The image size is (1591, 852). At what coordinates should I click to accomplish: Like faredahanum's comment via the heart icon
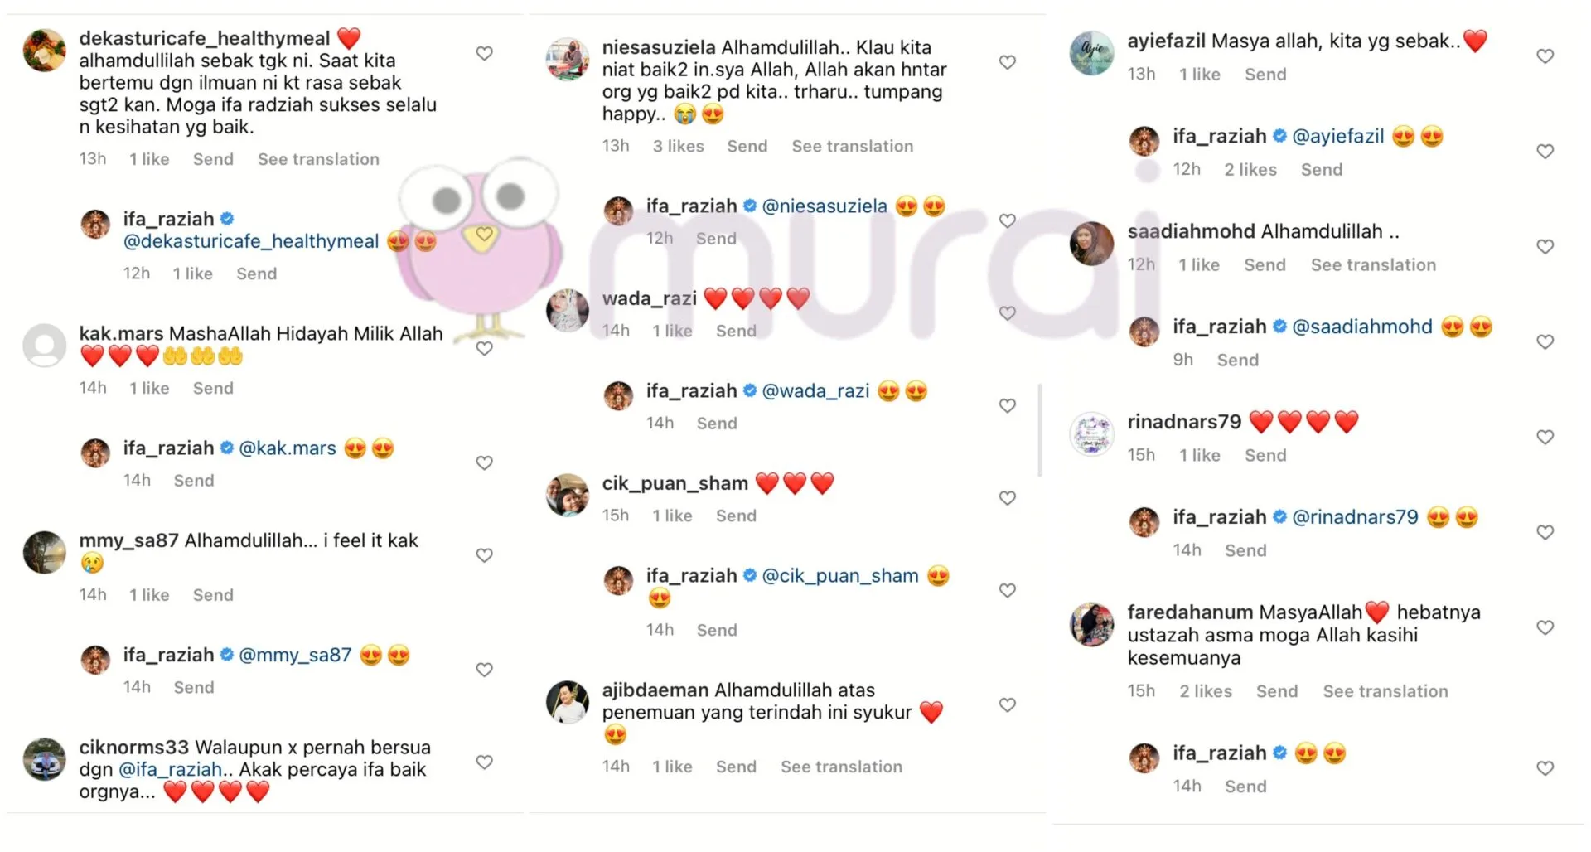pyautogui.click(x=1545, y=627)
